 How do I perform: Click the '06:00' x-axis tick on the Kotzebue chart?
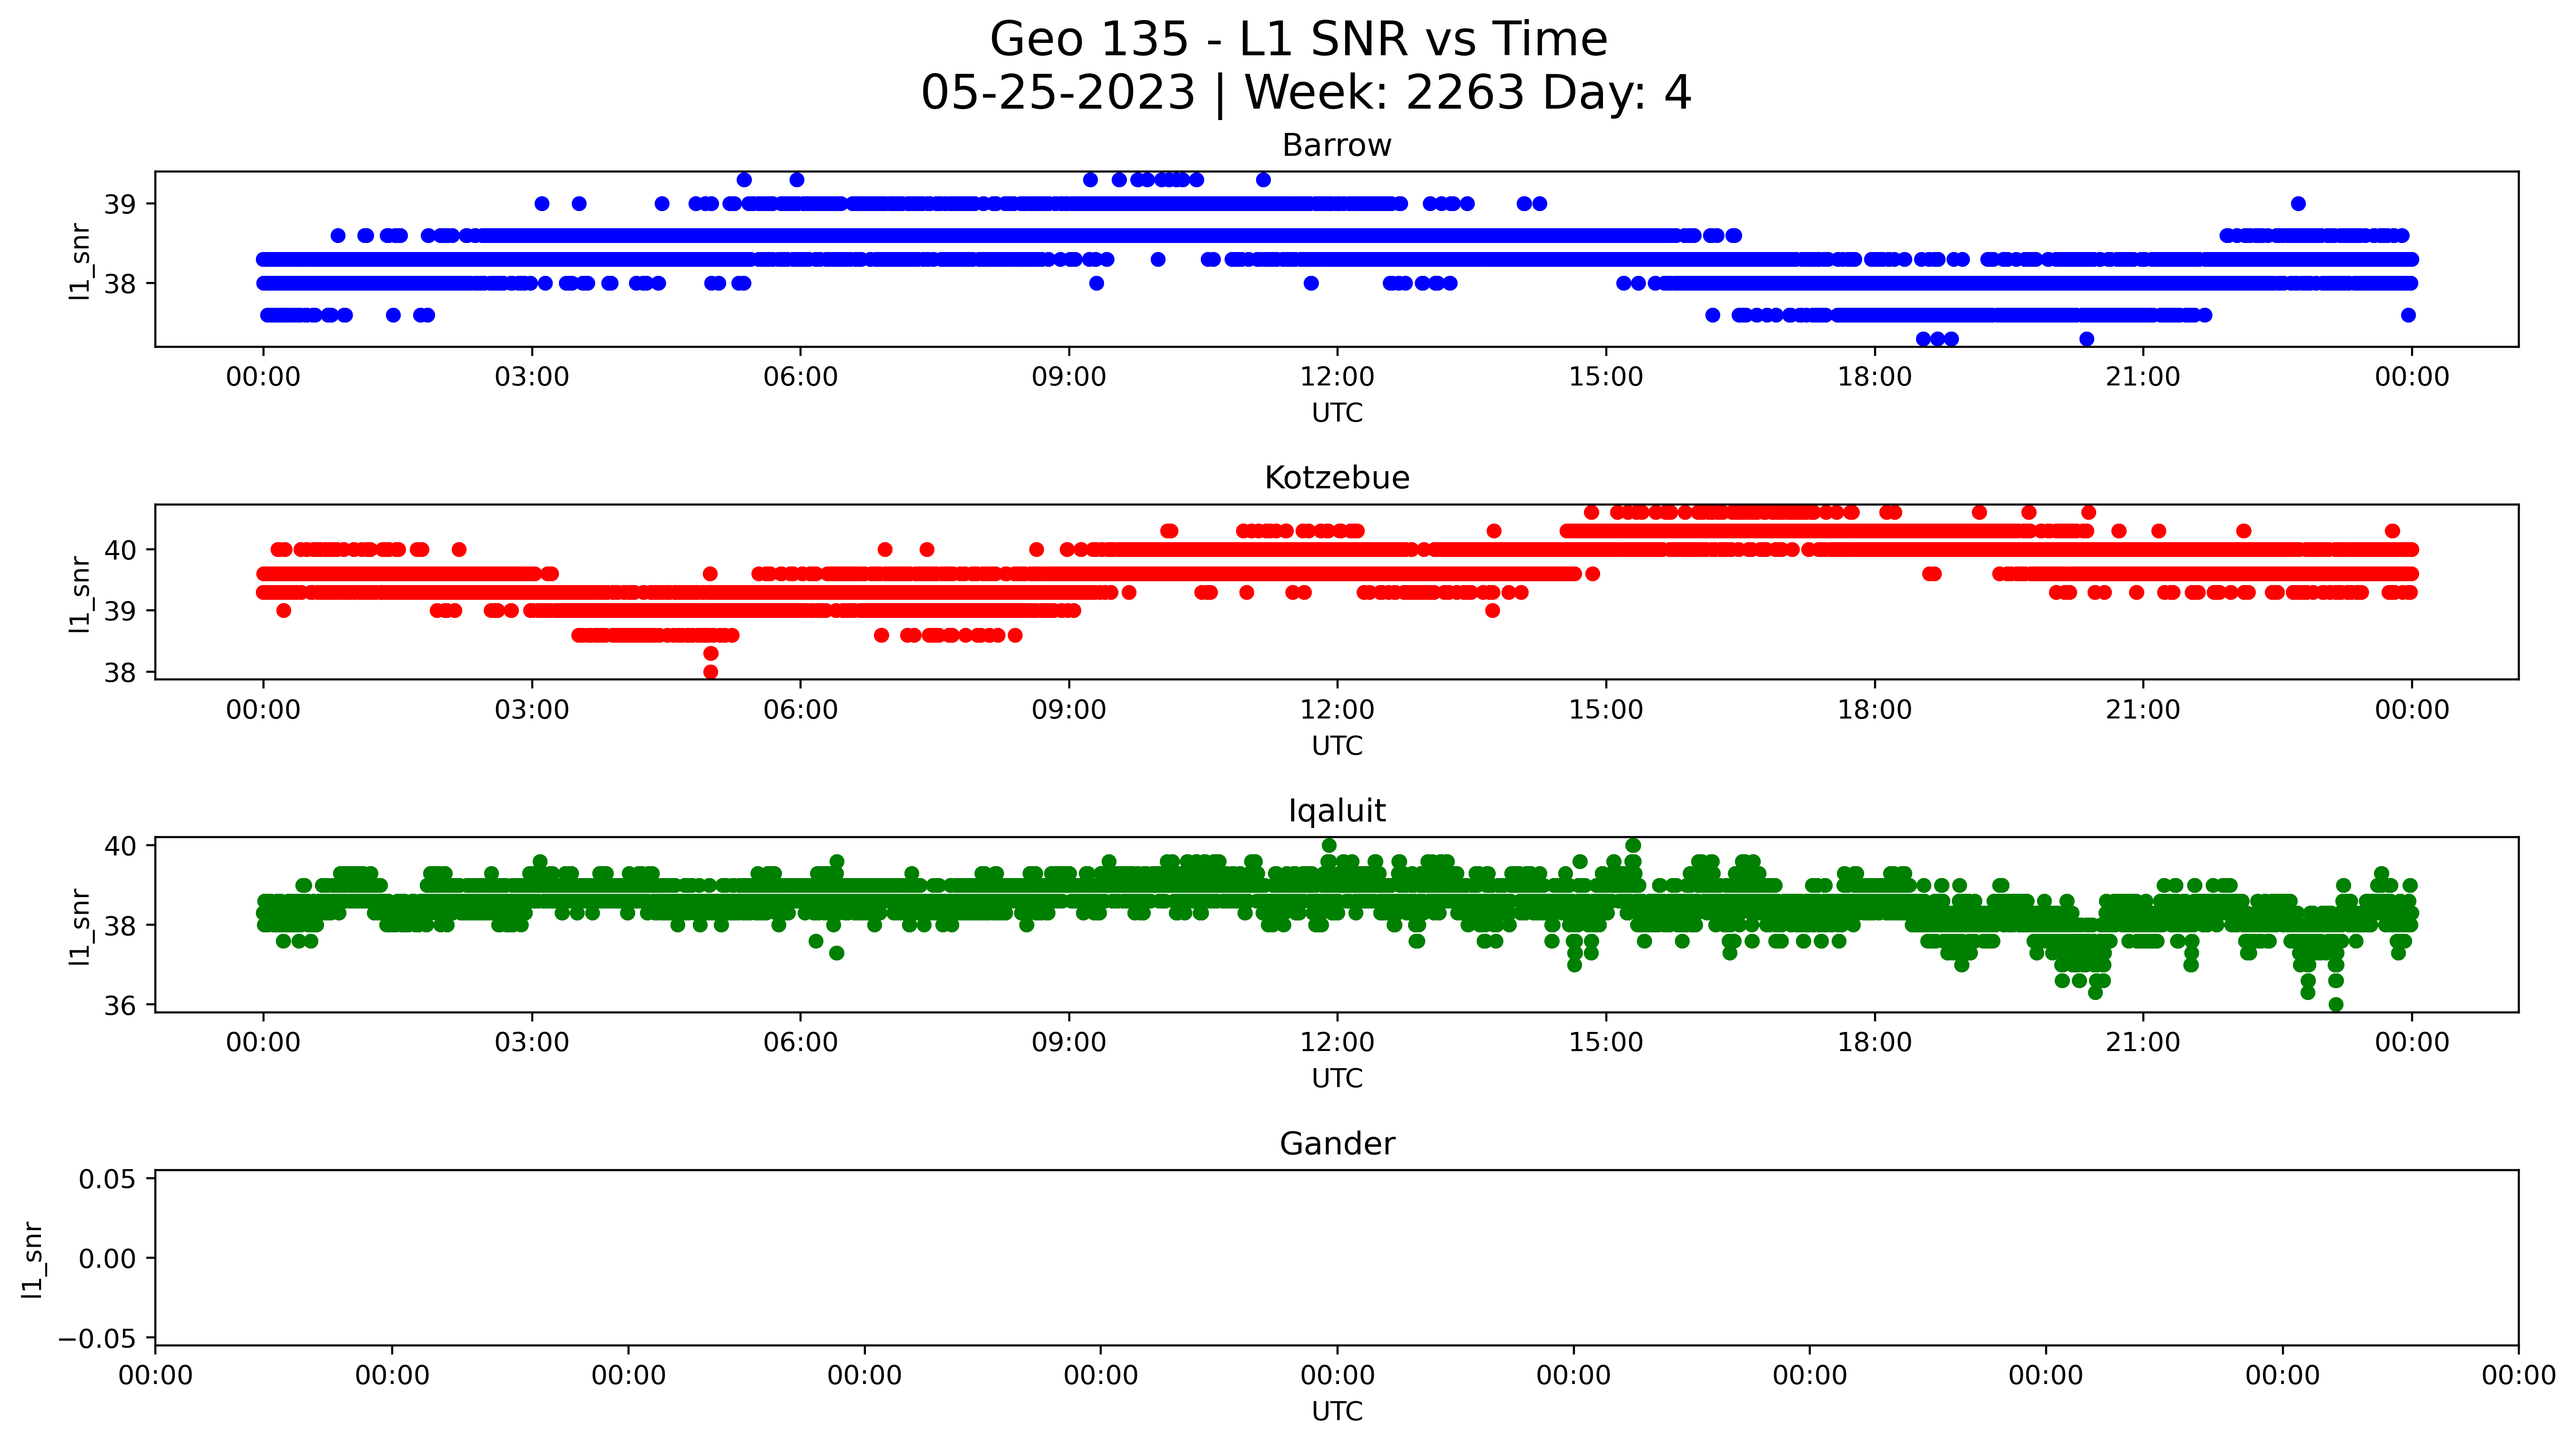point(800,710)
